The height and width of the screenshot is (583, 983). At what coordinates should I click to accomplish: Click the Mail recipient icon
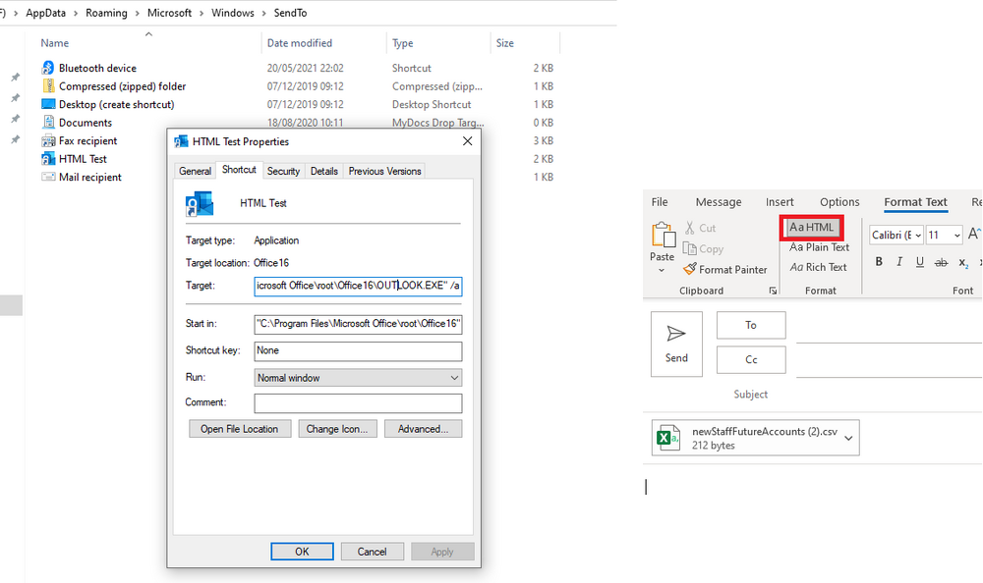point(48,177)
